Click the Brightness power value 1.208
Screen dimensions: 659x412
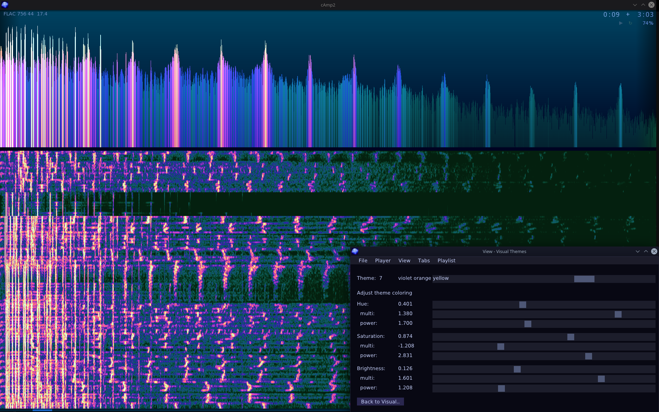coord(405,388)
